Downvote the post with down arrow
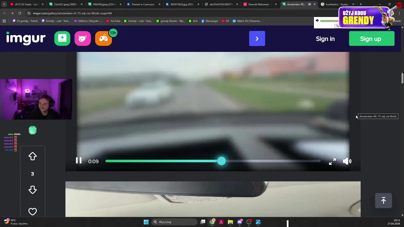The height and width of the screenshot is (227, 404). tap(33, 190)
